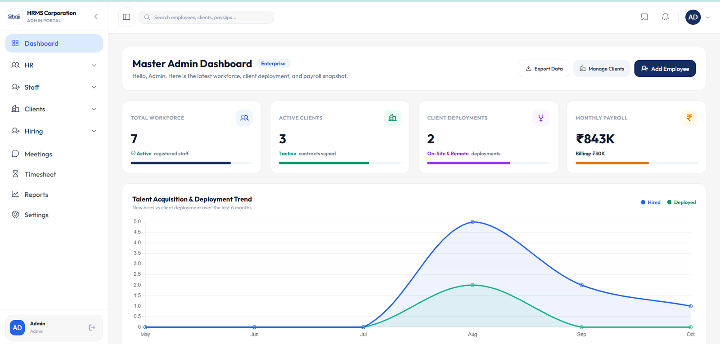Screen dimensions: 720x344
Task: Collapse the sidebar with the left chevron
Action: [96, 17]
